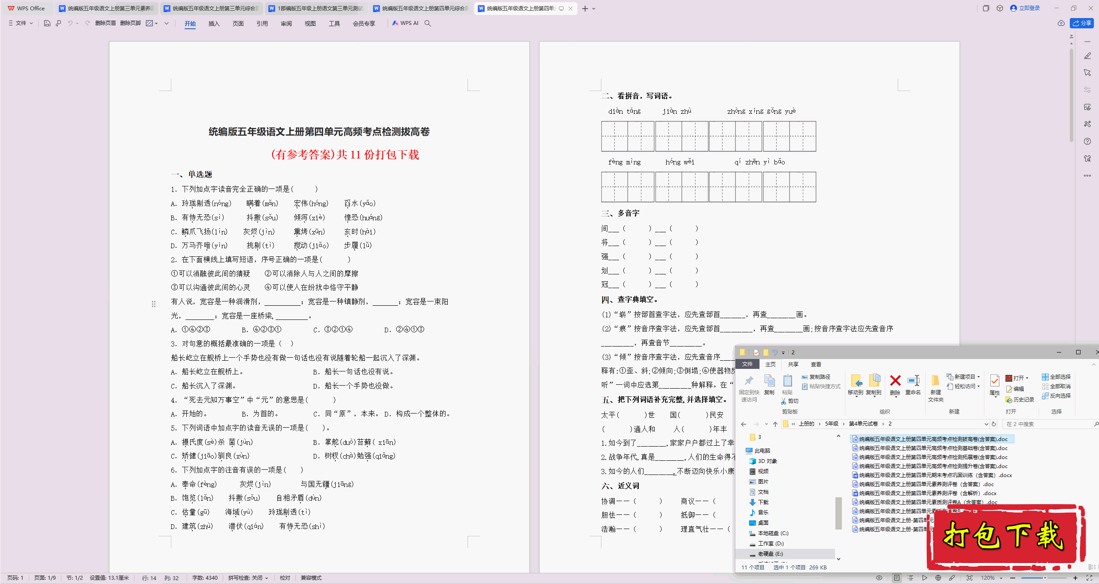Open the 查看 tab in Explorer
1099x584 pixels.
click(x=816, y=365)
